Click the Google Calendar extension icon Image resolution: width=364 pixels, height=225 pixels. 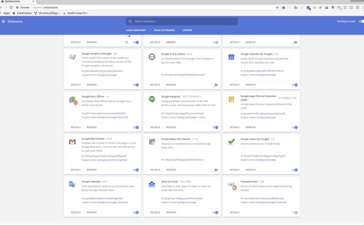click(x=231, y=56)
